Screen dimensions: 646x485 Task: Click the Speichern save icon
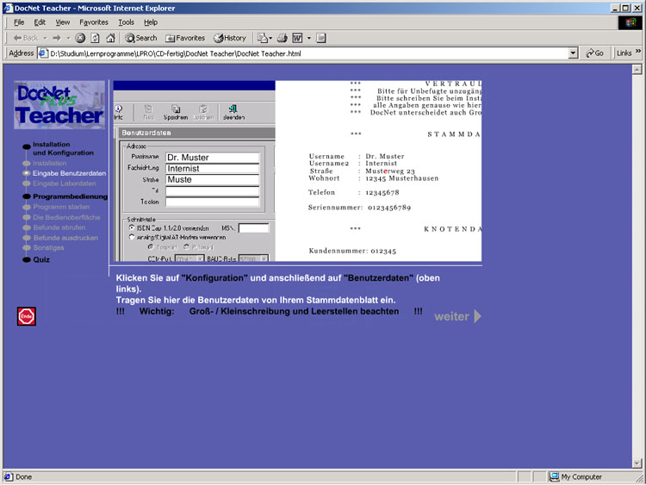pyautogui.click(x=175, y=112)
